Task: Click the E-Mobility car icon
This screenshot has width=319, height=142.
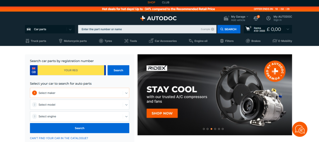Action: click(275, 41)
